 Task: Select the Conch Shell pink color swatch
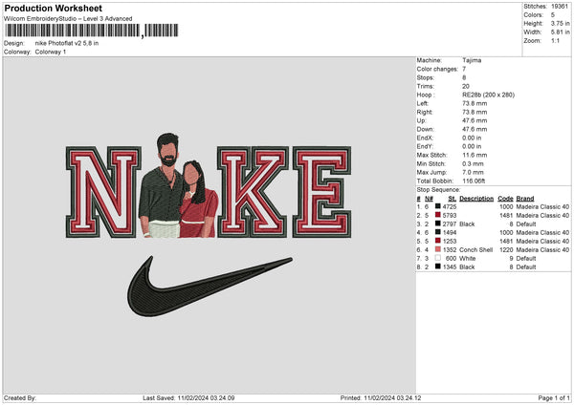438,249
